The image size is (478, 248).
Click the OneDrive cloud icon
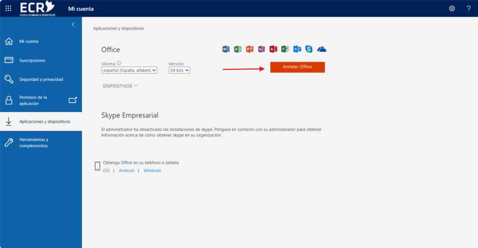point(322,49)
